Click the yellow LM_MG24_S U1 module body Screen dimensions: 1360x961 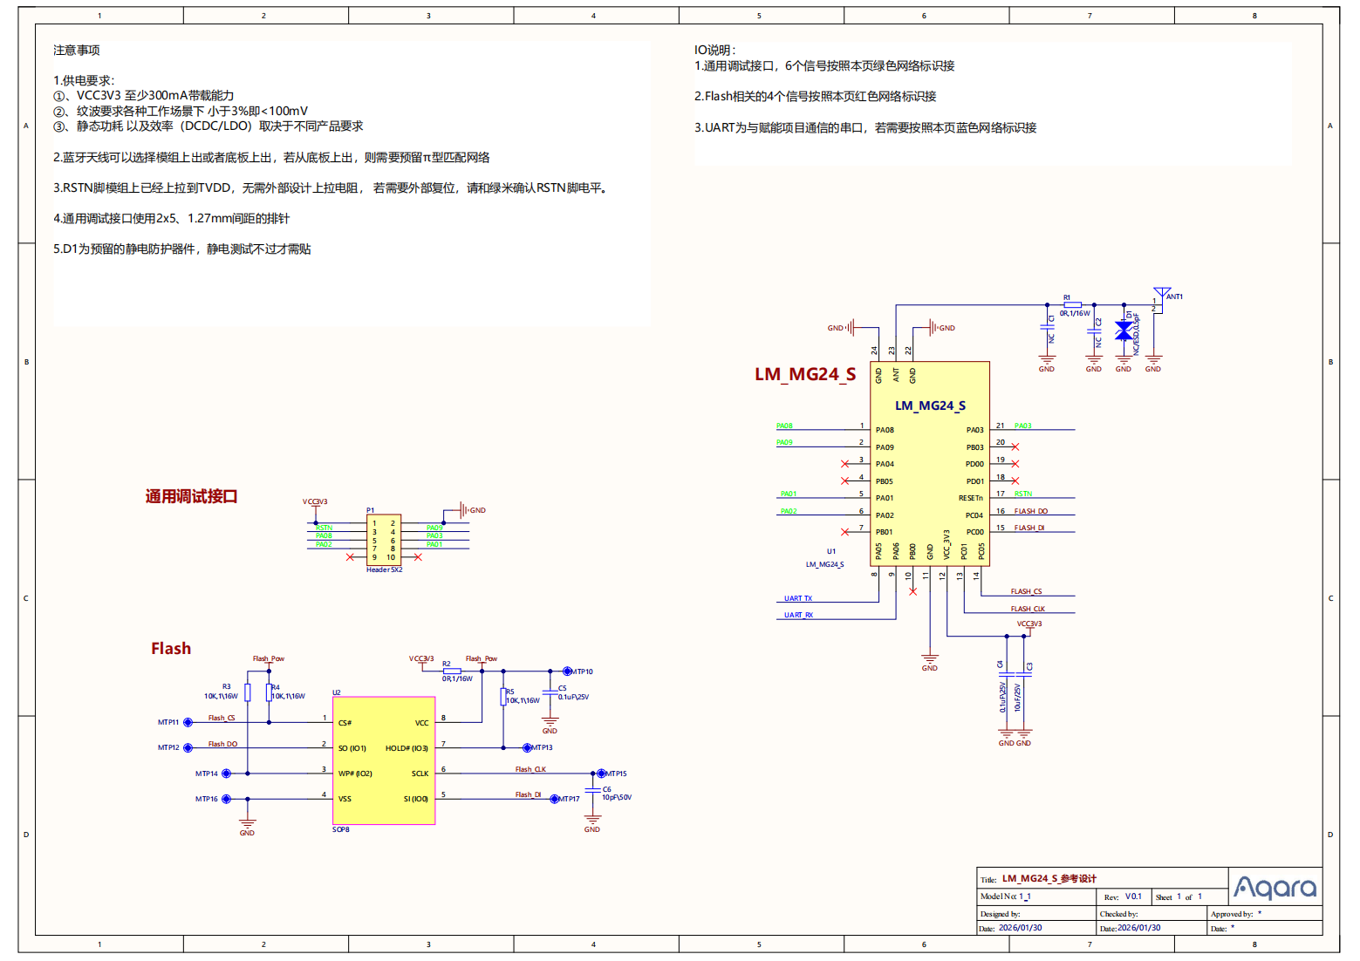tap(930, 462)
